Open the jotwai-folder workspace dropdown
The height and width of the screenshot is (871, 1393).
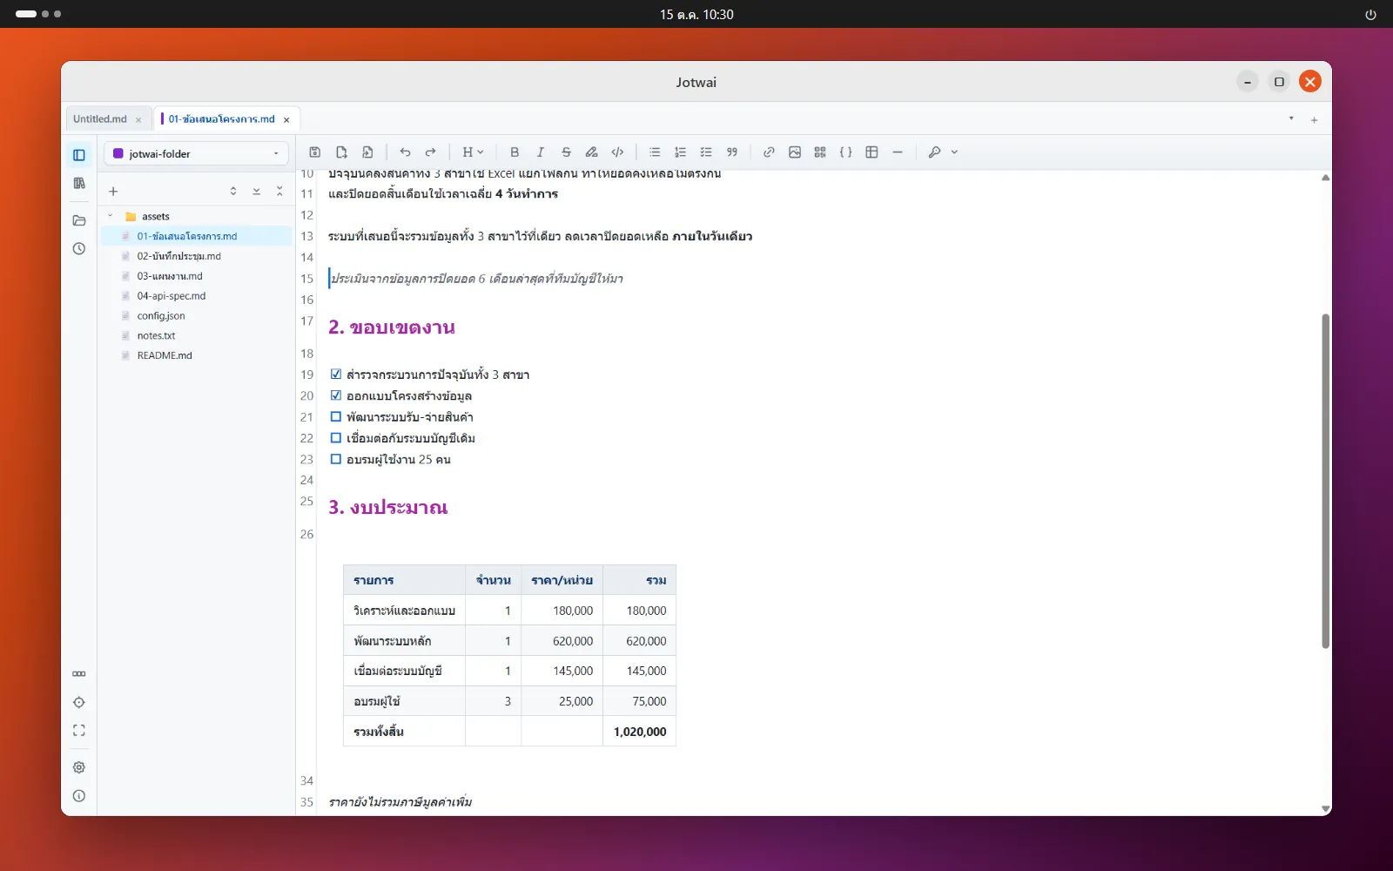coord(196,154)
